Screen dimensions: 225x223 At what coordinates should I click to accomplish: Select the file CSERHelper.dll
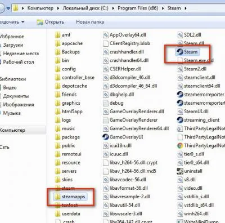coord(122,69)
